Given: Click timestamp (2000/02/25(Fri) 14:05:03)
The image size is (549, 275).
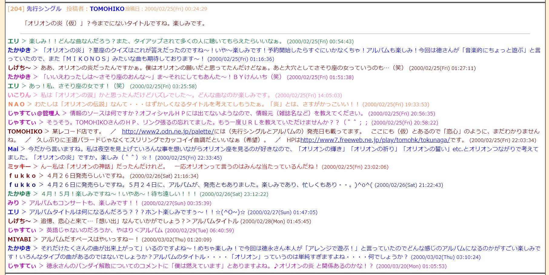Looking at the screenshot, I should click(309, 95).
